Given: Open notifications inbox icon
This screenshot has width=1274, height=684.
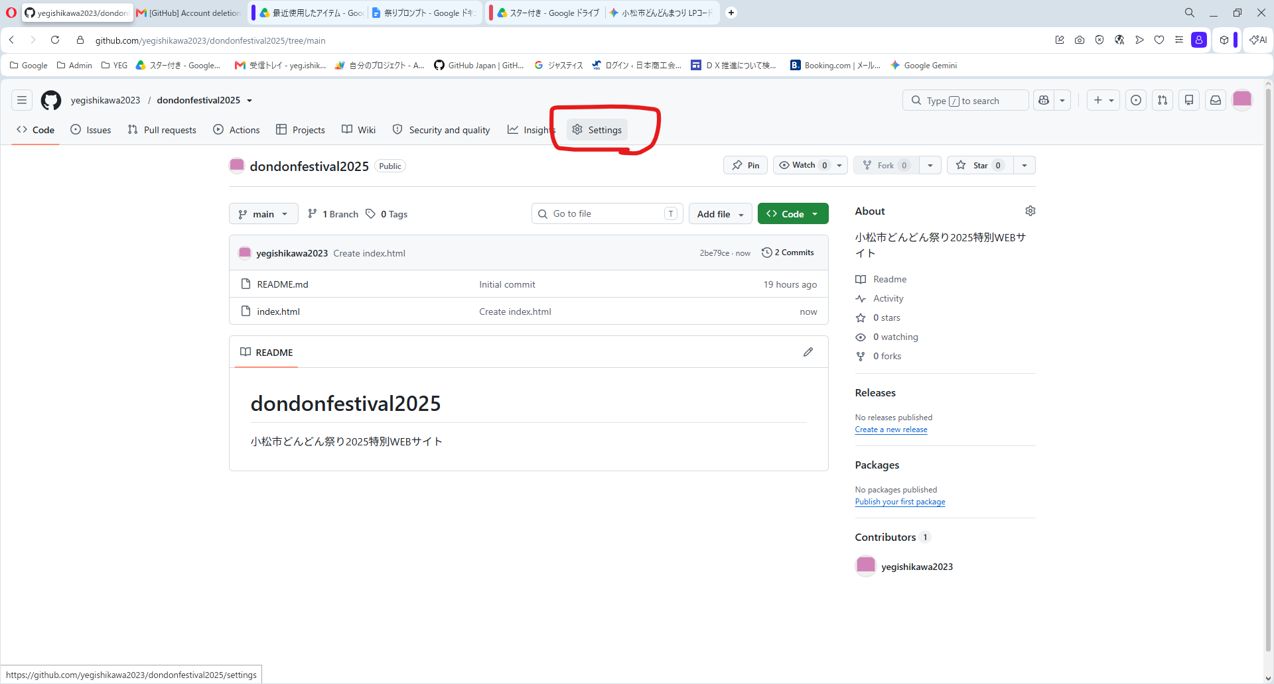Looking at the screenshot, I should (x=1216, y=100).
